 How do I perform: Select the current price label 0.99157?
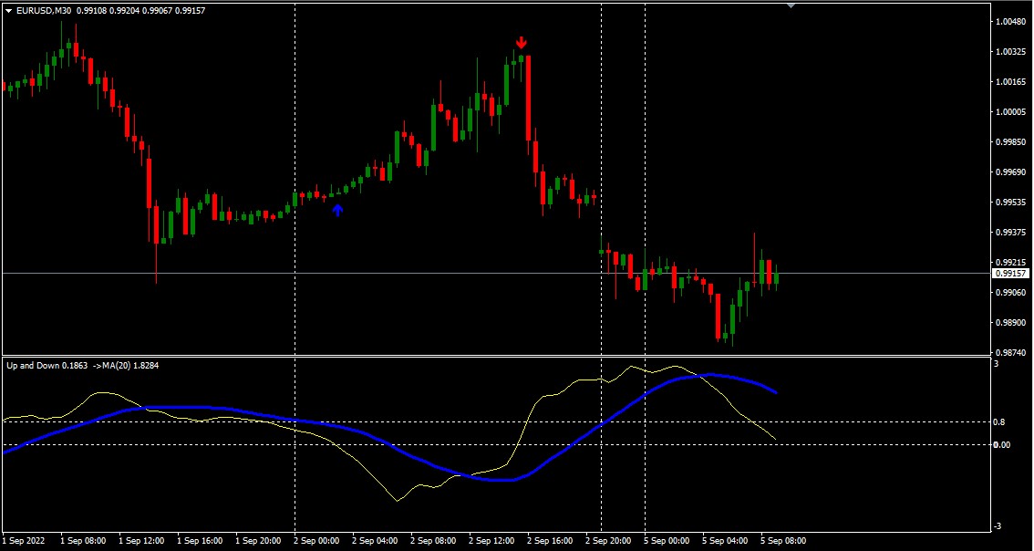coord(1011,273)
